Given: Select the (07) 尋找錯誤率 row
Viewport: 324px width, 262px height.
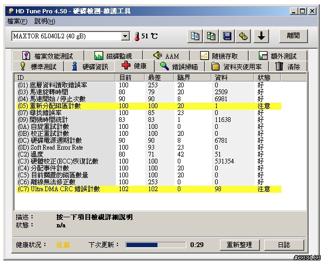Looking at the screenshot, I should click(149, 113).
